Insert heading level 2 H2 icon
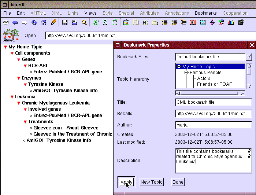The width and height of the screenshot is (256, 195). tap(145, 23)
